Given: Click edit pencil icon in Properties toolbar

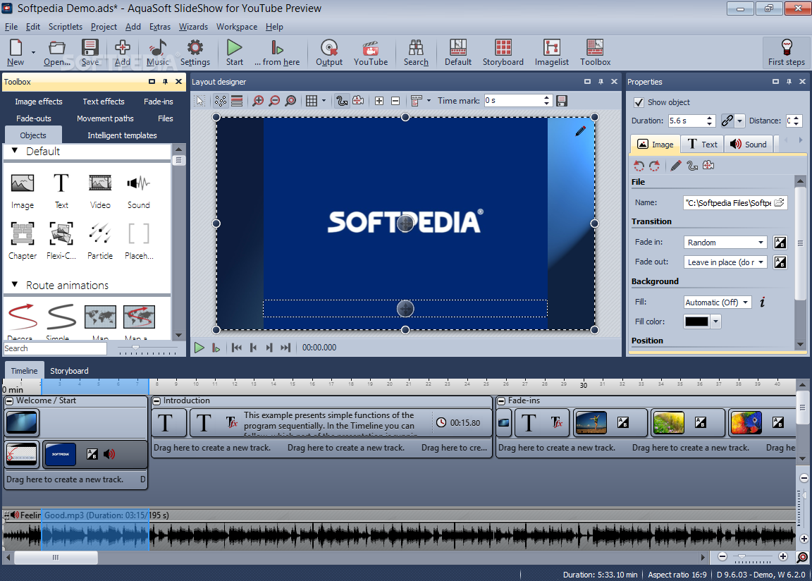Looking at the screenshot, I should 676,166.
